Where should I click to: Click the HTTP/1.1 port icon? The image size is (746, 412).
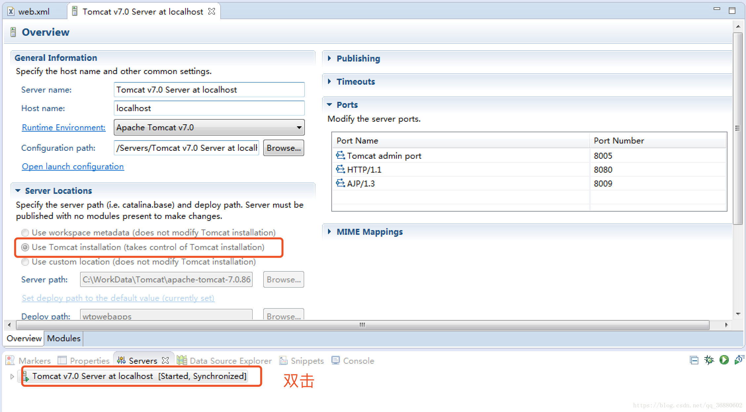tap(340, 169)
